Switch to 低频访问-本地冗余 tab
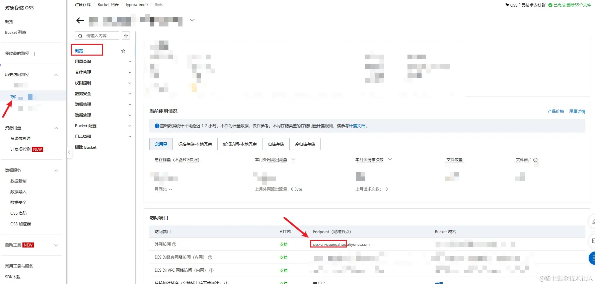The image size is (595, 284). pos(240,144)
